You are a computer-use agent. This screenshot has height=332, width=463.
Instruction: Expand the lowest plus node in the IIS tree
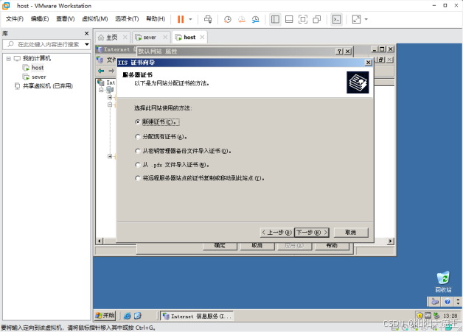click(110, 156)
